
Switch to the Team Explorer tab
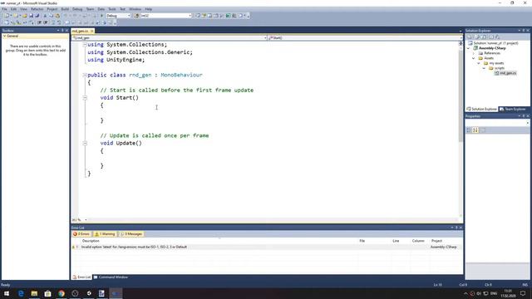[x=512, y=109]
